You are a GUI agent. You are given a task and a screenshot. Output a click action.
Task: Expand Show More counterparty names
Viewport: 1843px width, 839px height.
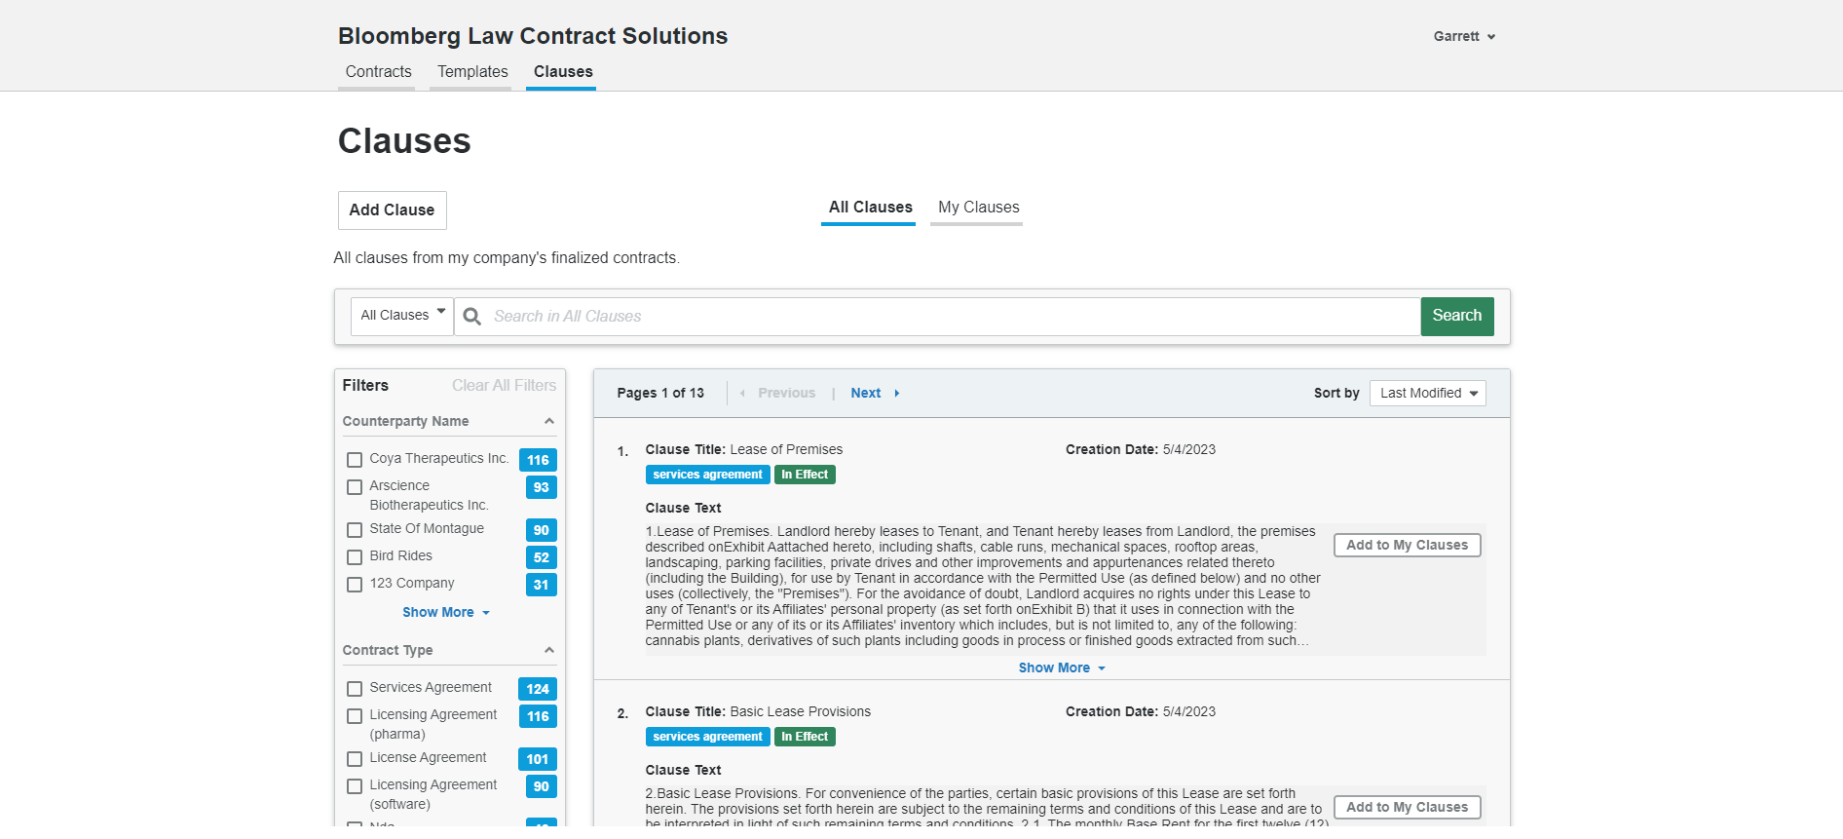tap(445, 612)
